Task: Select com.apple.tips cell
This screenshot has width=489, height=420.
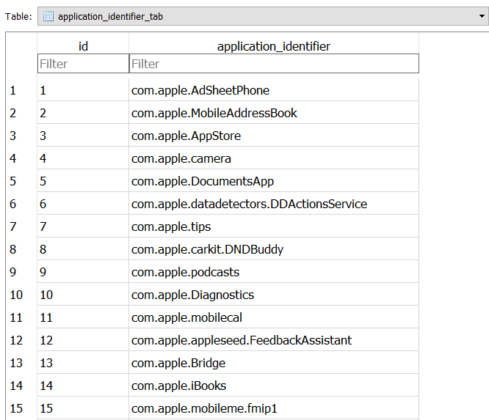Action: (274, 226)
